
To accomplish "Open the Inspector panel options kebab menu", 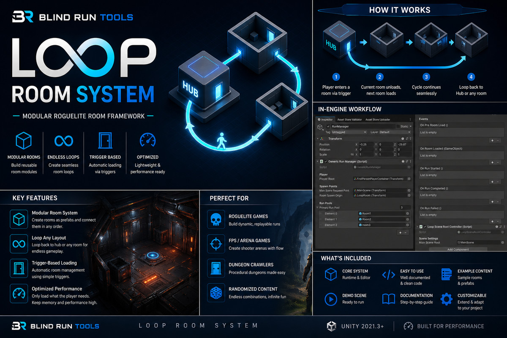I will tap(410, 120).
